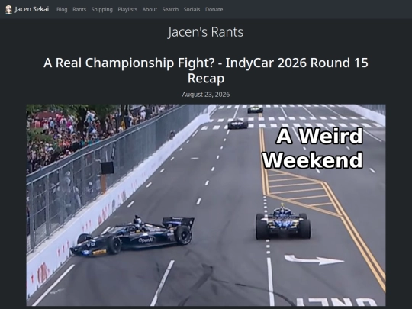Click the "Jacen's Rants" heading
This screenshot has width=412, height=309.
click(206, 32)
